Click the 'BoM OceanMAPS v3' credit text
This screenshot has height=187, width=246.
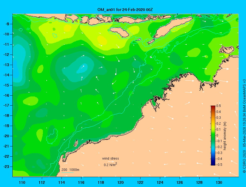coord(244,96)
